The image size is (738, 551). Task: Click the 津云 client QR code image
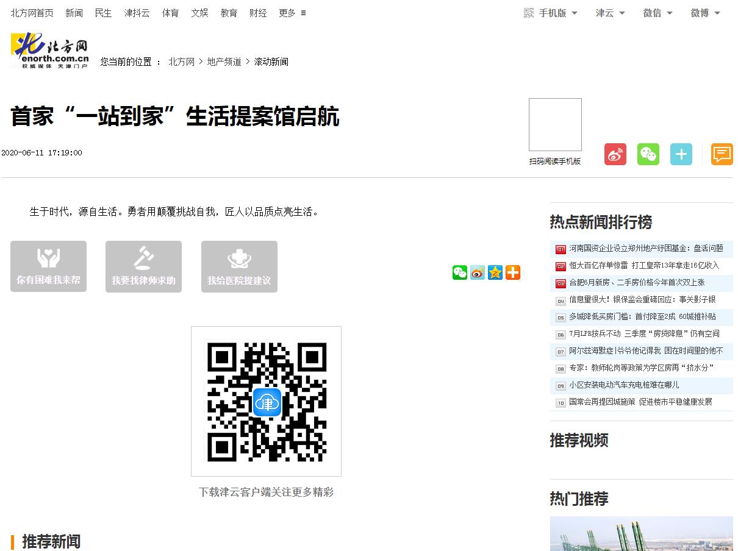(266, 401)
